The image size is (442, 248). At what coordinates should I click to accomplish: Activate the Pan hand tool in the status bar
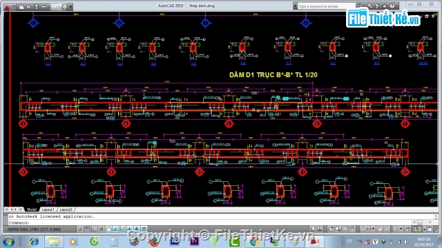[x=330, y=229]
